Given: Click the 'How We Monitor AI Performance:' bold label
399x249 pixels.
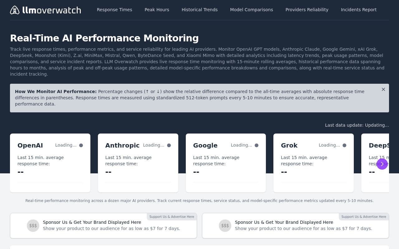Looking at the screenshot, I should [56, 92].
